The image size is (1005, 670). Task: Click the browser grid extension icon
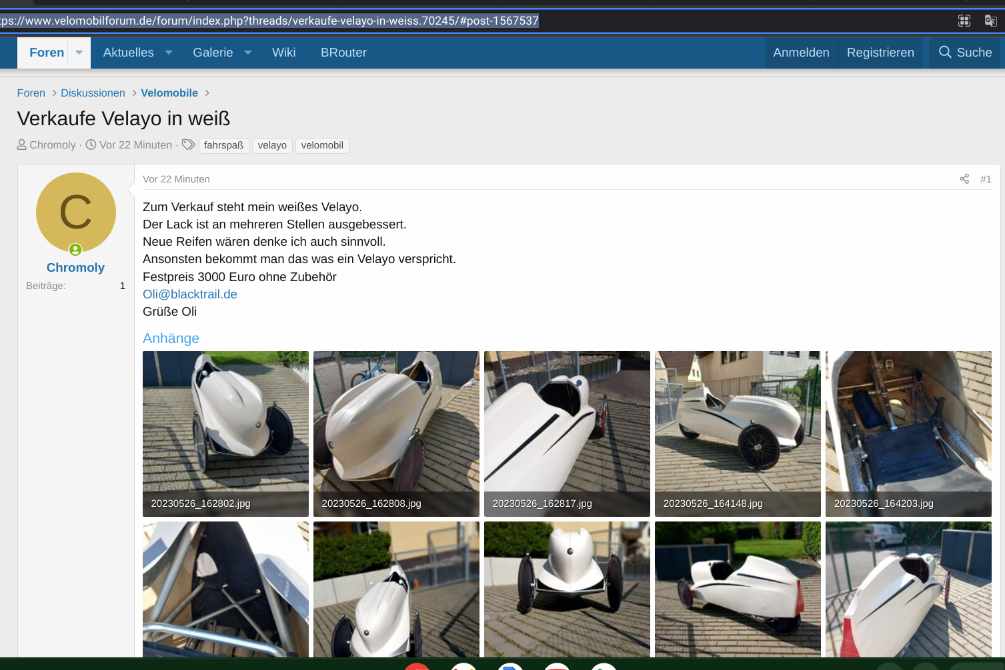pyautogui.click(x=964, y=21)
